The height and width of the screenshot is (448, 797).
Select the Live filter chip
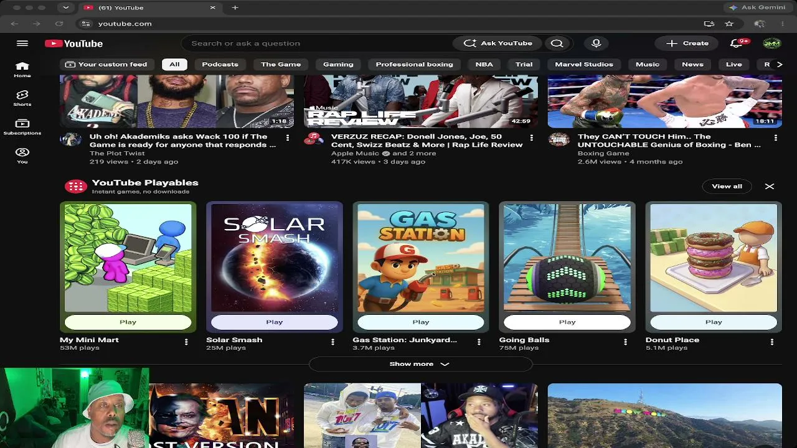pos(733,64)
